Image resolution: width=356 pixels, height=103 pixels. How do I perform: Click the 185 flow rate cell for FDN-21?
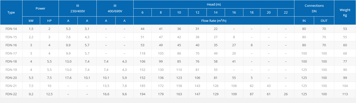click(142, 86)
